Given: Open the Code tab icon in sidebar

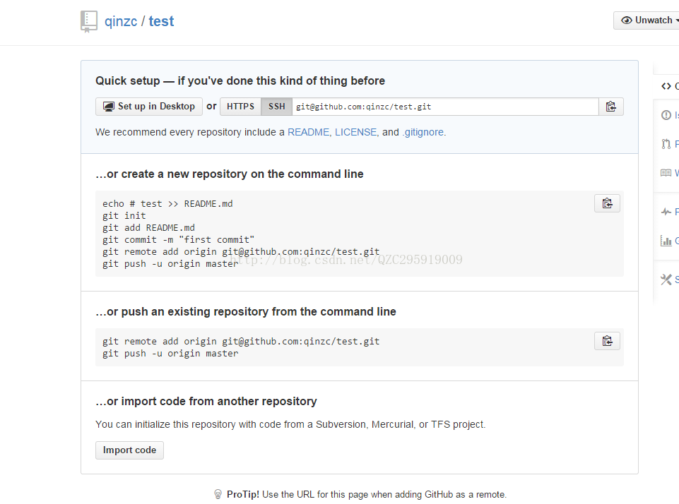Looking at the screenshot, I should point(666,86).
